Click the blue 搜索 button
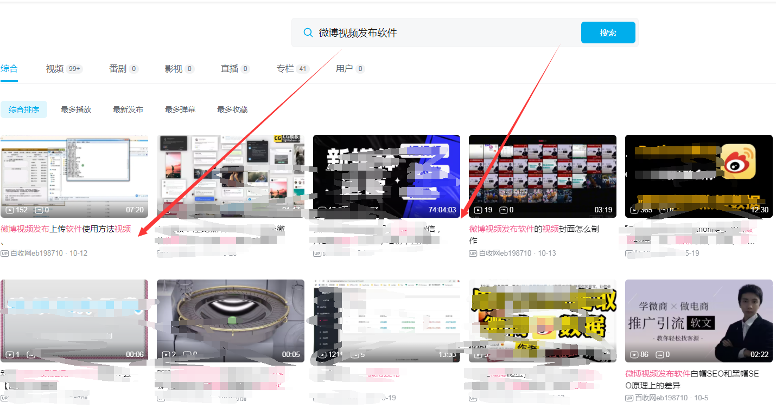This screenshot has height=409, width=776. [608, 33]
